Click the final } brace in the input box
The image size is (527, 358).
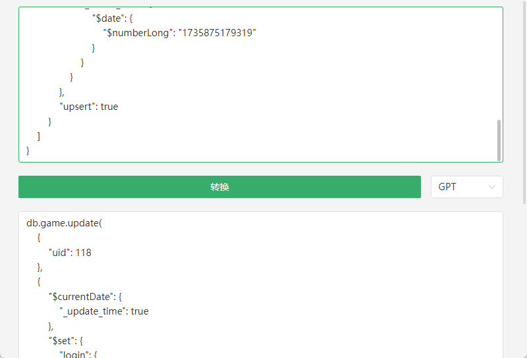click(x=28, y=151)
